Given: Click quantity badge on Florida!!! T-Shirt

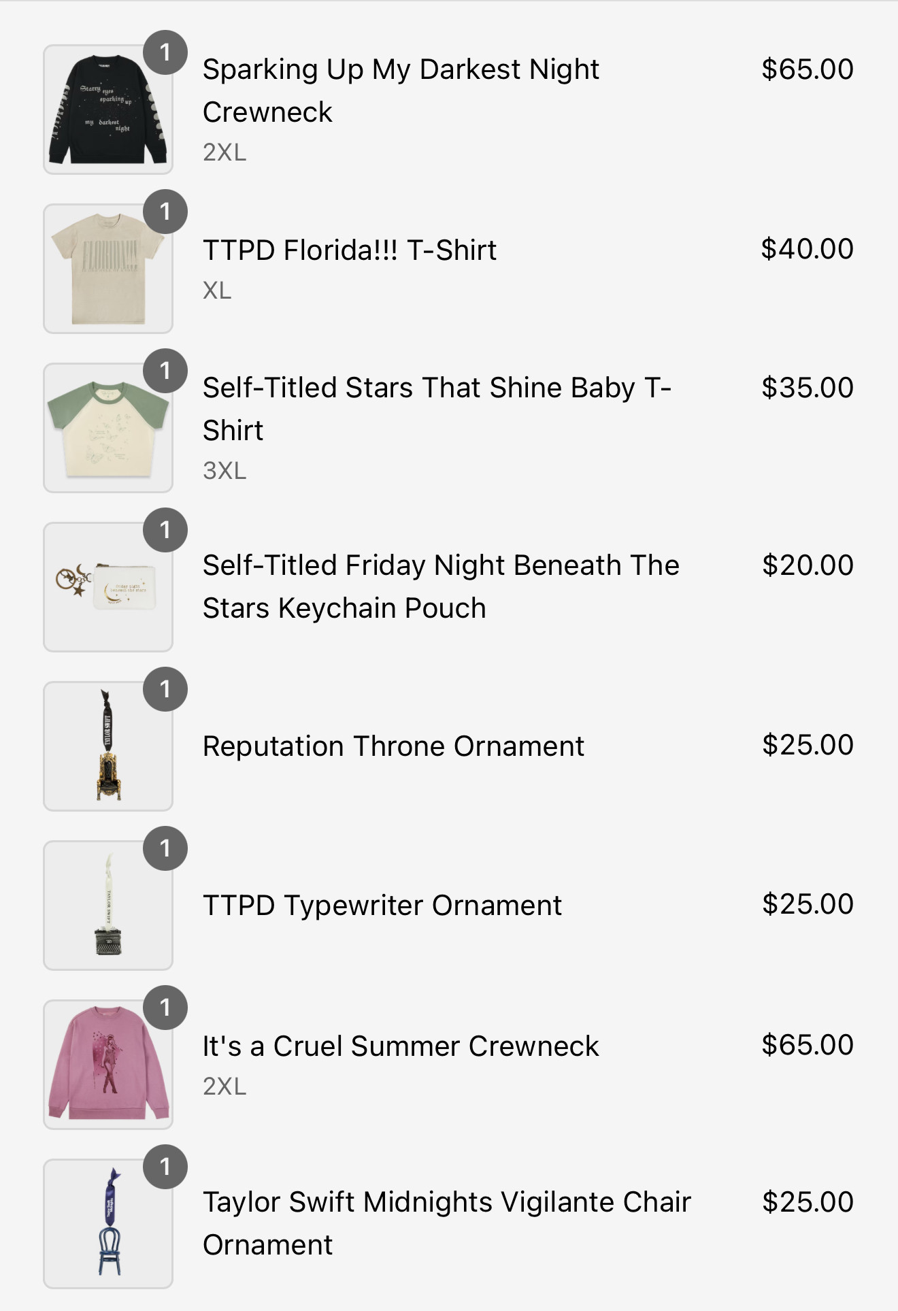Looking at the screenshot, I should coord(165,212).
